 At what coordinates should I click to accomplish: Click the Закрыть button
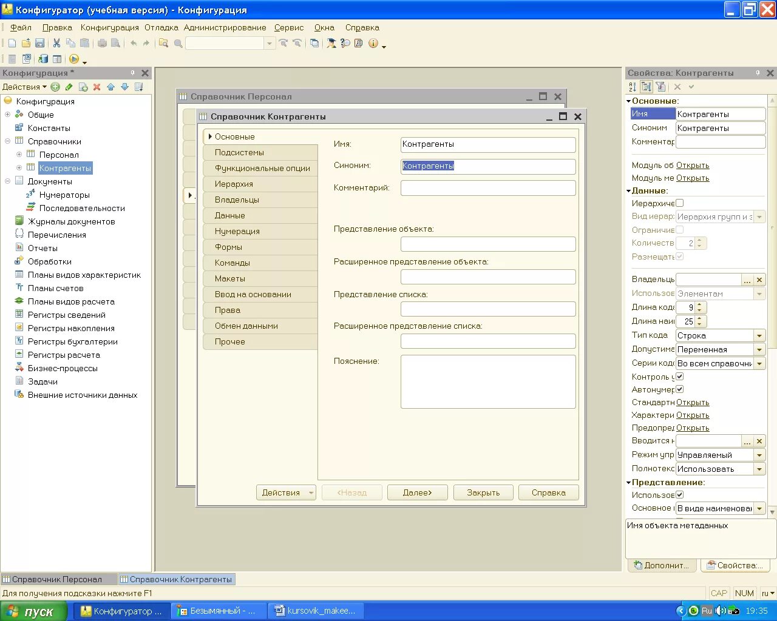(483, 492)
